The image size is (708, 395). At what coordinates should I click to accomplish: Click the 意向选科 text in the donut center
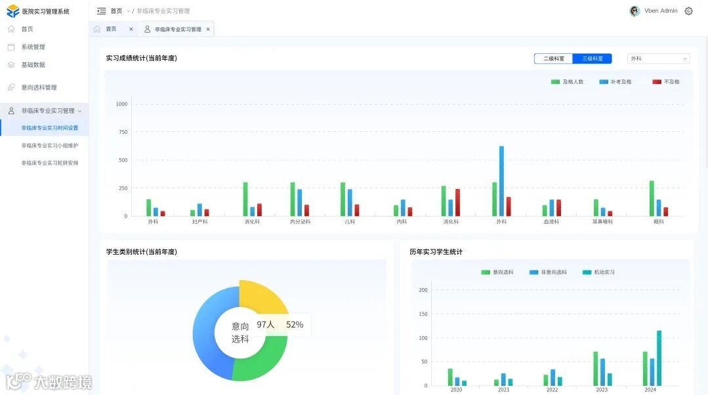[x=240, y=332]
